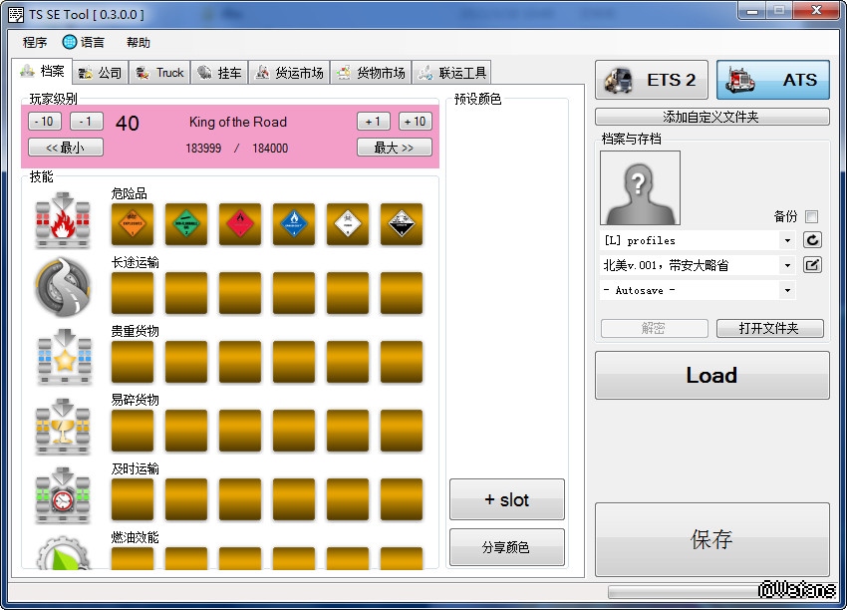Set player level to maximum (最大)
Screen dimensions: 847x610
[x=395, y=147]
